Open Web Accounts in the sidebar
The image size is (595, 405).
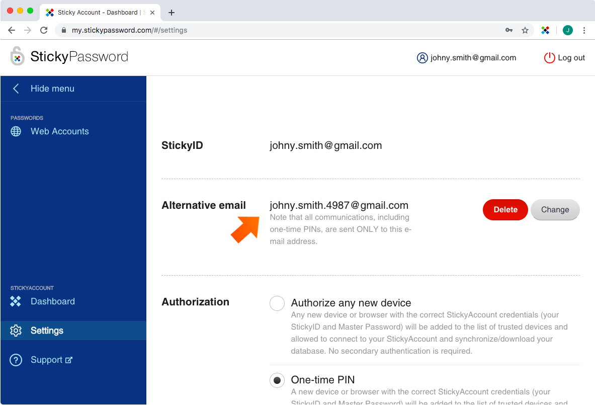point(59,131)
